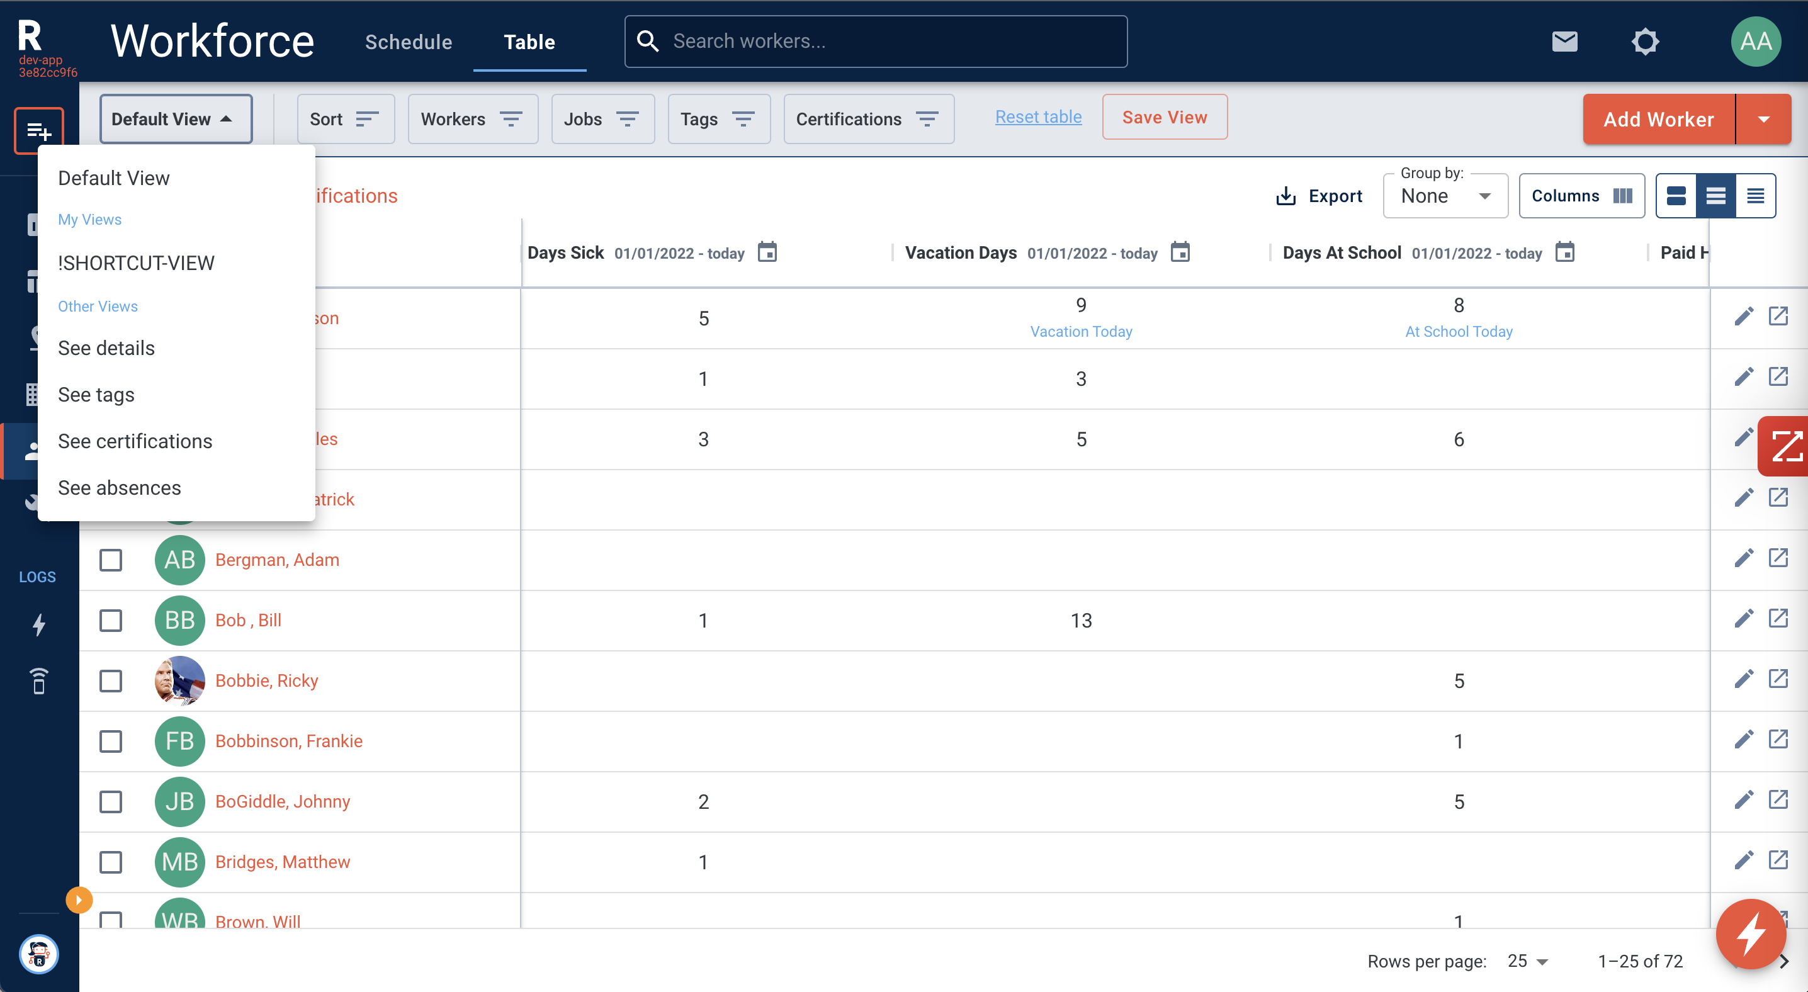Open Bergman, Adam in a new window

point(1777,558)
